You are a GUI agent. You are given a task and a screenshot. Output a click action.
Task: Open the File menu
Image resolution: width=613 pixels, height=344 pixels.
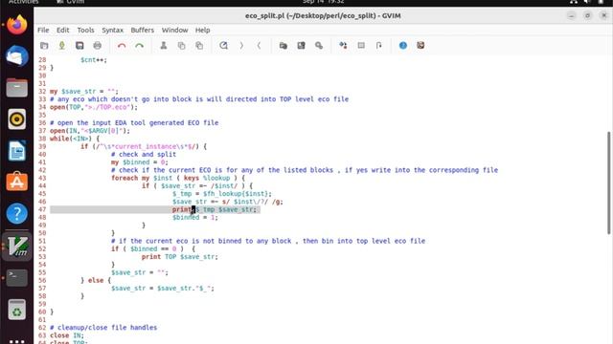click(x=43, y=30)
